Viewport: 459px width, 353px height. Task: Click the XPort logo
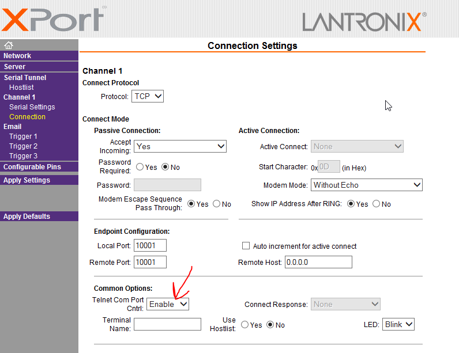(x=54, y=19)
